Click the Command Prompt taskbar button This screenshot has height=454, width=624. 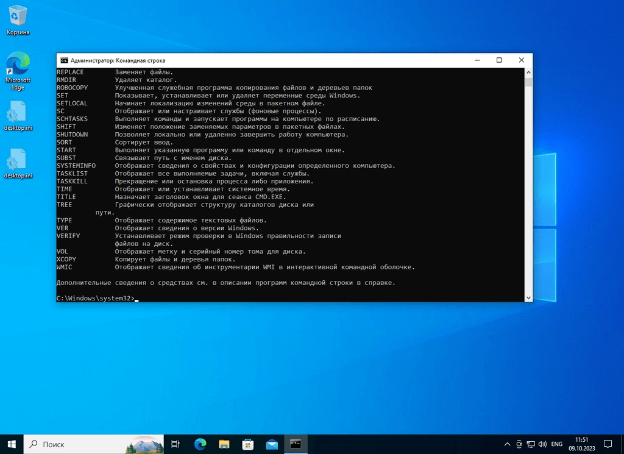(x=296, y=444)
